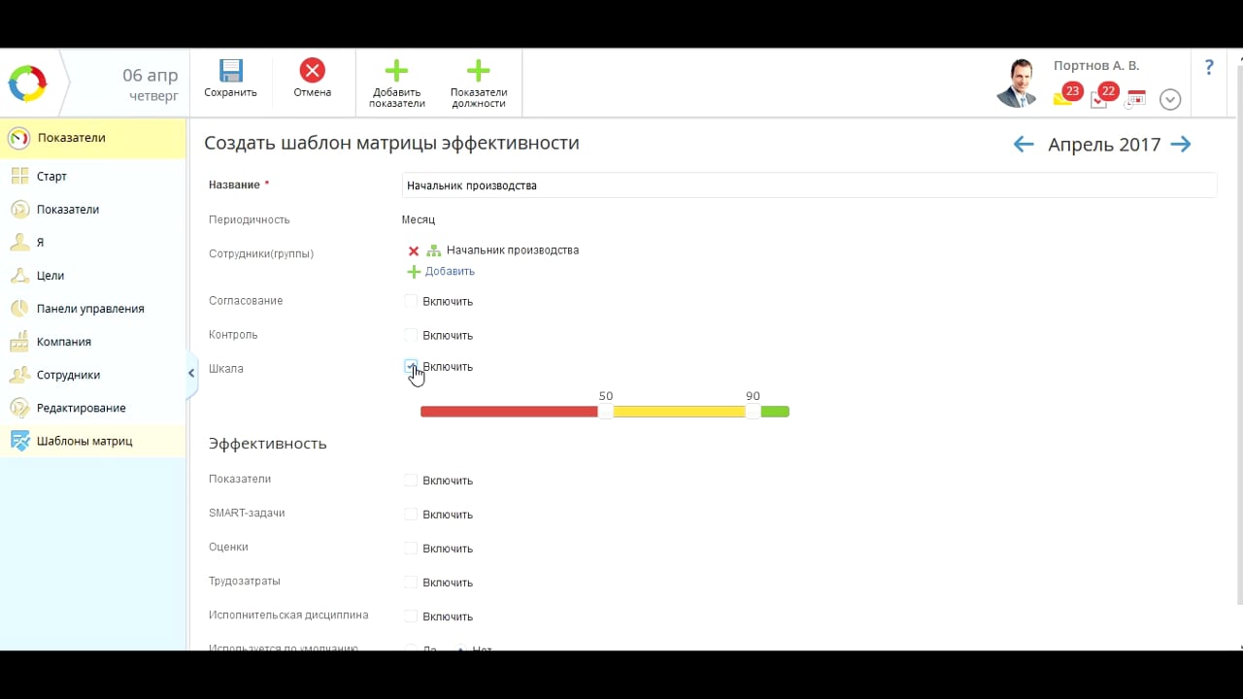Click the slider handle at 90

753,412
